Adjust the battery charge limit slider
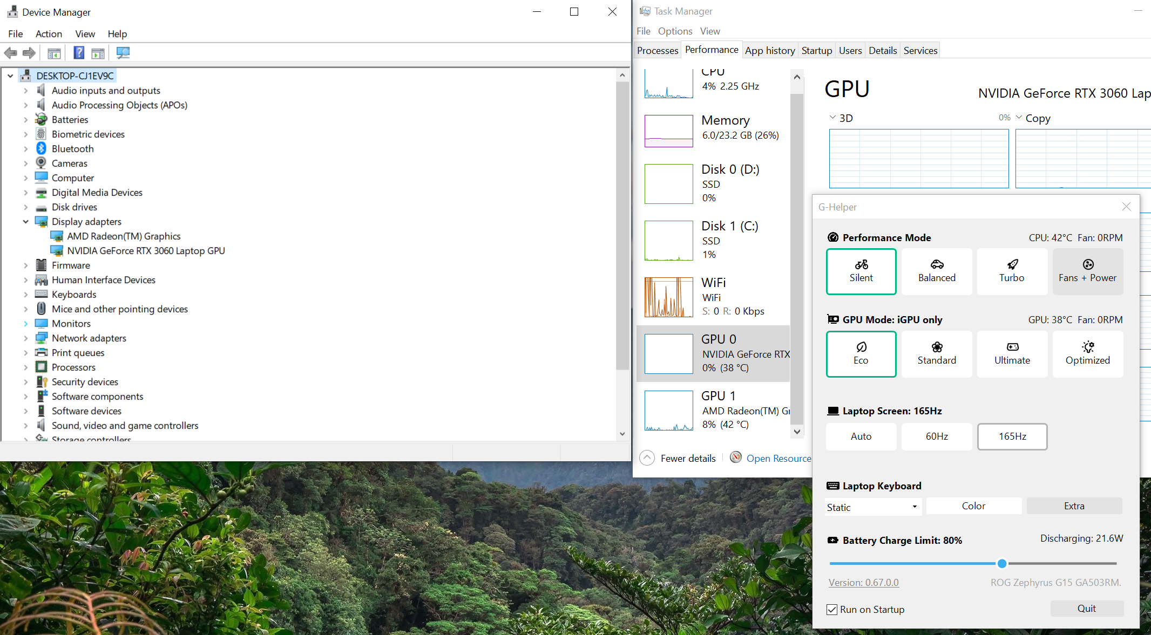1151x635 pixels. 1002,563
